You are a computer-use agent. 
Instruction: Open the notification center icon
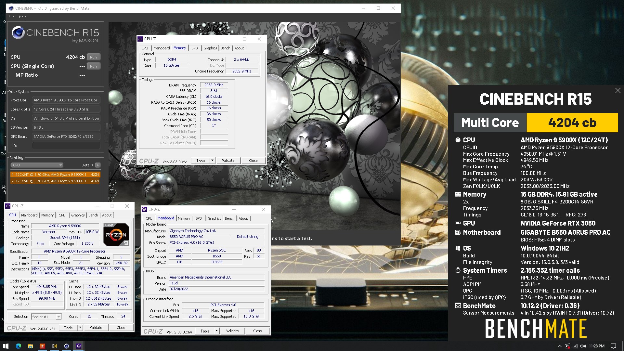613,346
